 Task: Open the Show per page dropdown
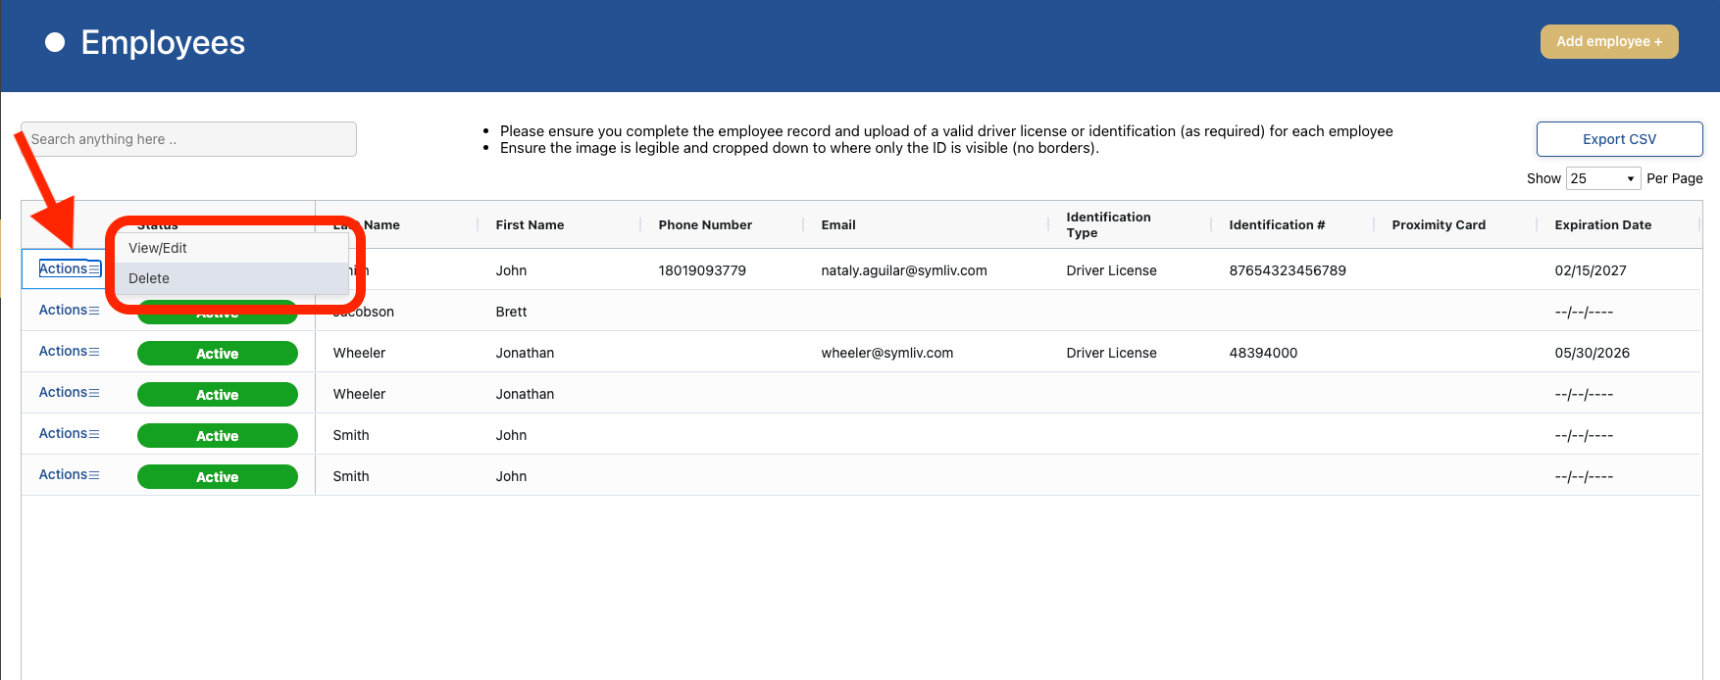(1602, 178)
